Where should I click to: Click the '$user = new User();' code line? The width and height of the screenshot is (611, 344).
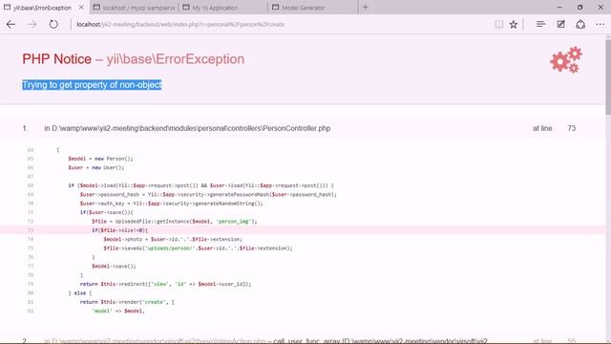[96, 167]
